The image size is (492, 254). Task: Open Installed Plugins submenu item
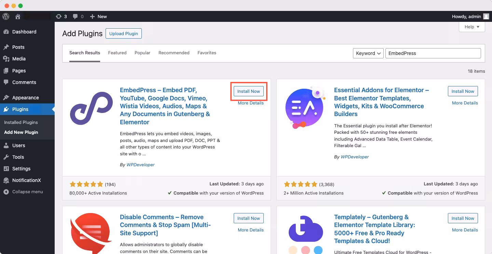[21, 122]
